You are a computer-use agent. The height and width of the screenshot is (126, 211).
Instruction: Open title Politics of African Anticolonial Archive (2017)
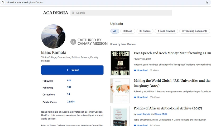point(168,108)
